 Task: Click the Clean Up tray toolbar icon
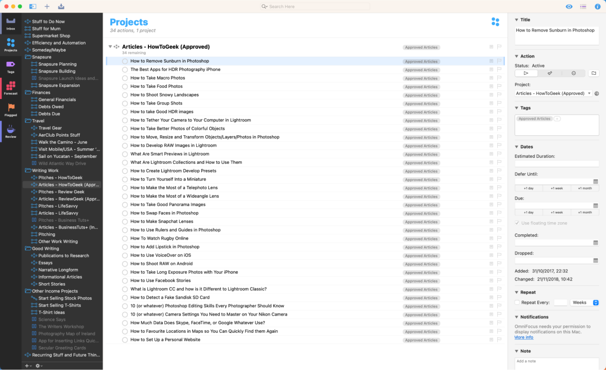pyautogui.click(x=61, y=6)
